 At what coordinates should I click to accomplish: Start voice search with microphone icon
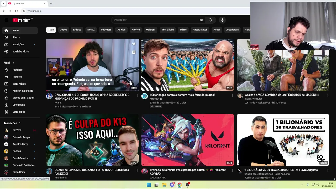[222, 20]
